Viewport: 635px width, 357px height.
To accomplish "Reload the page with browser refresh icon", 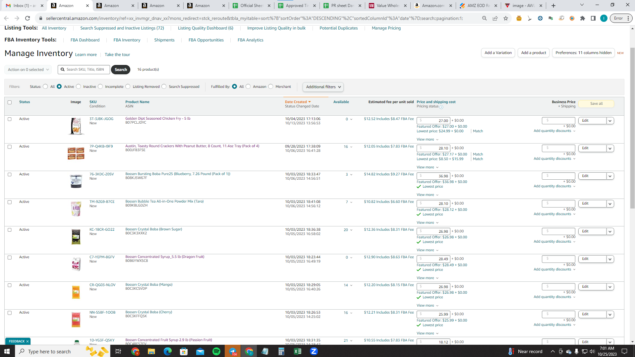I will point(28,18).
